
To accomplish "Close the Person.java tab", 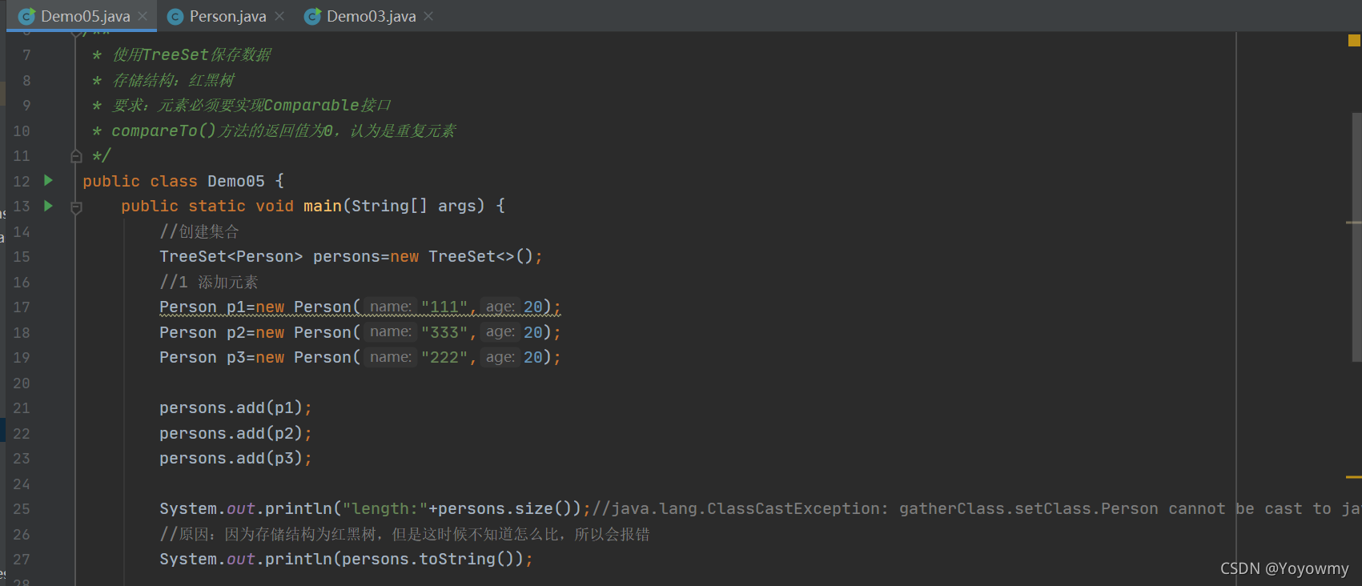I will tap(279, 16).
